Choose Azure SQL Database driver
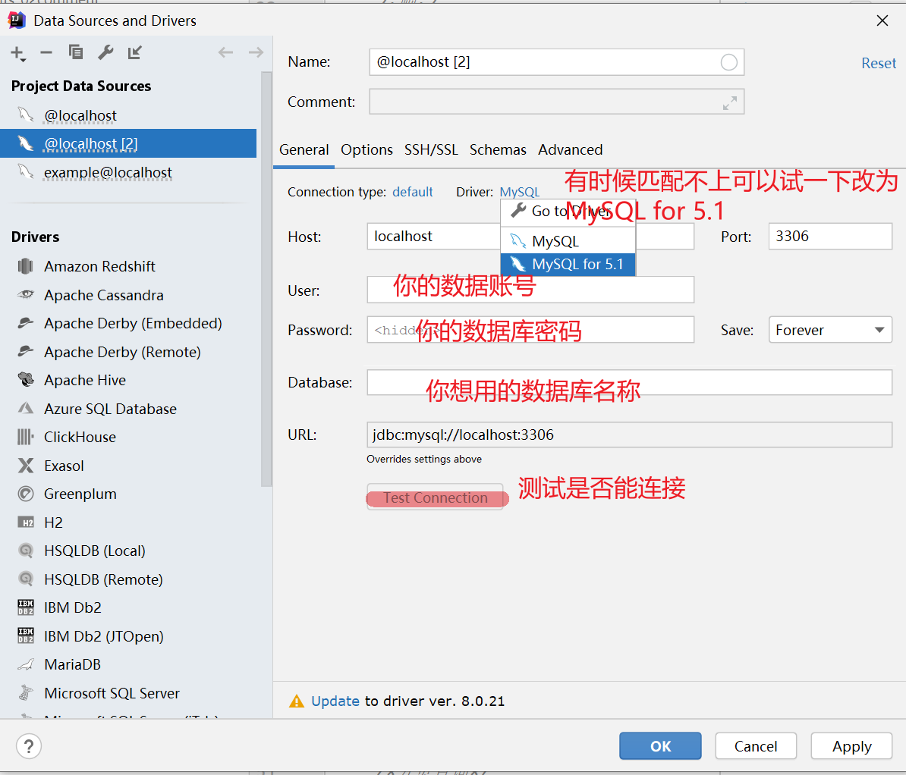Screen dimensions: 906x775 click(x=110, y=409)
